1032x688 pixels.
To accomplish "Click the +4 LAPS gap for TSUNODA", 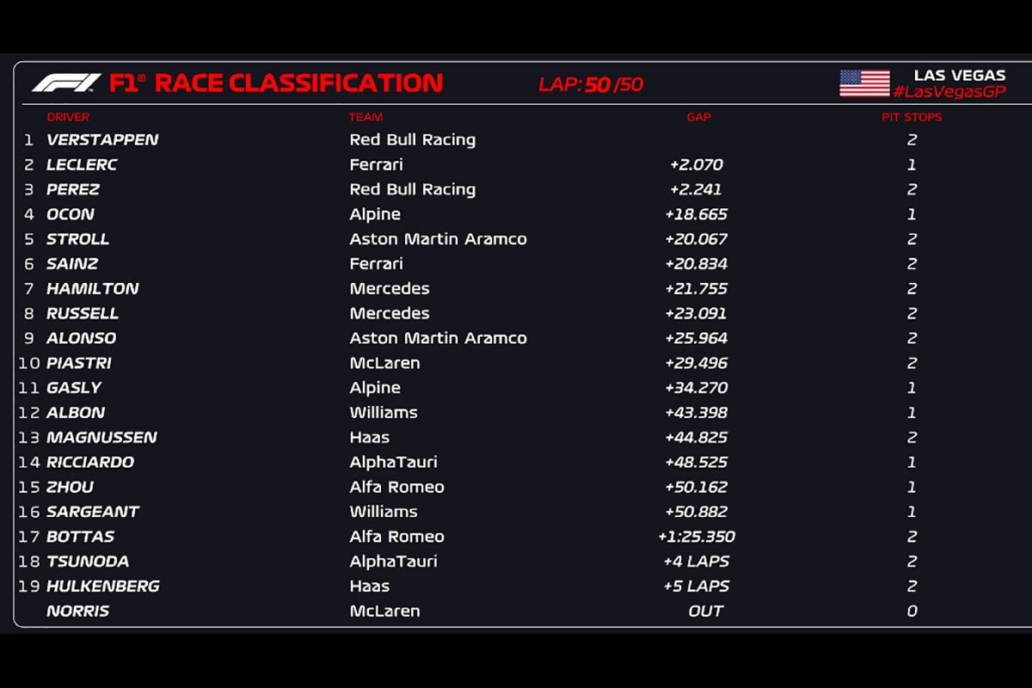I will tap(697, 561).
